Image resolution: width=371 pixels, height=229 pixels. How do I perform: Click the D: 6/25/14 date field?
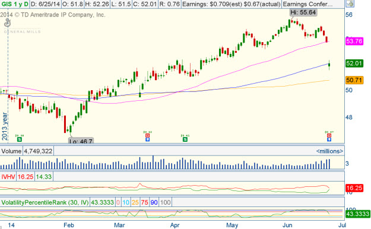(46, 4)
